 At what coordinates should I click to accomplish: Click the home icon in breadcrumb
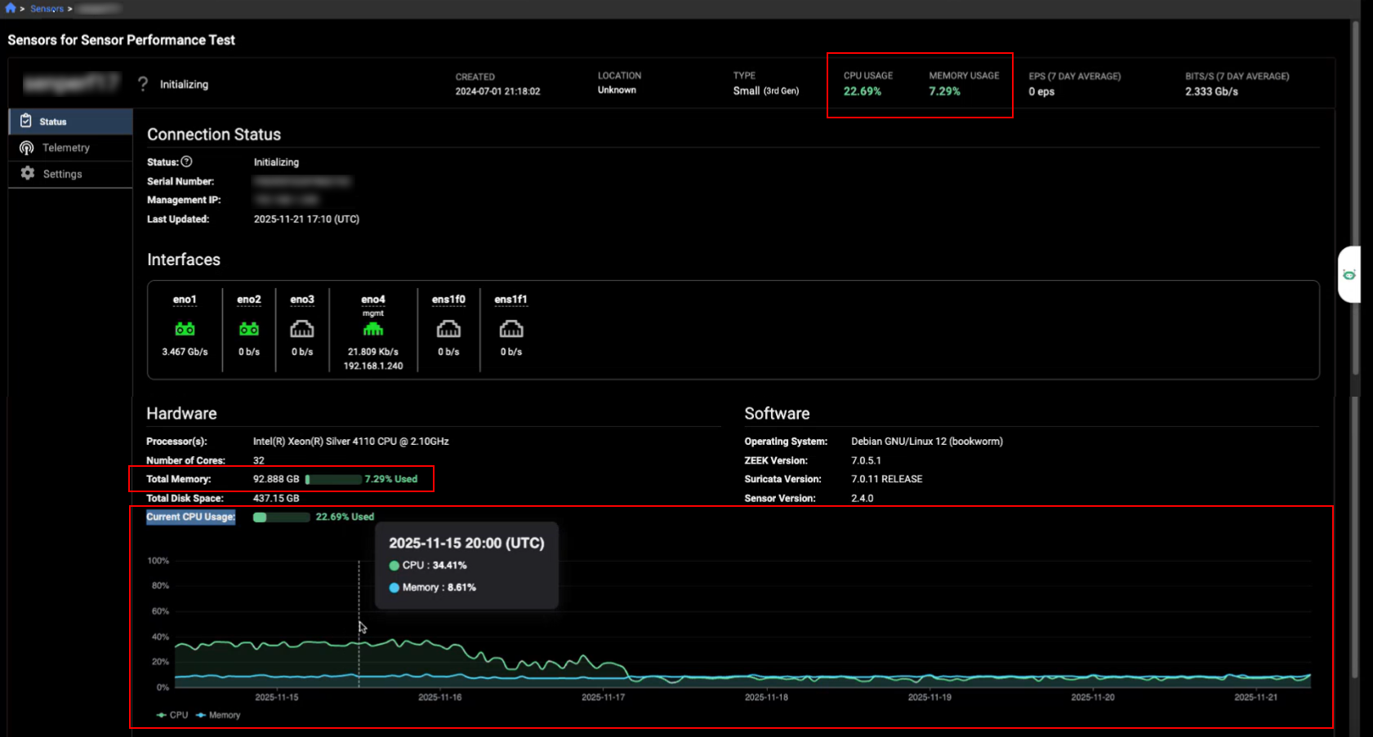click(11, 8)
